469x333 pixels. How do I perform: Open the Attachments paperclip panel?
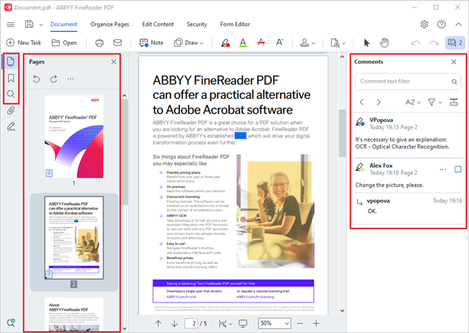(x=11, y=111)
